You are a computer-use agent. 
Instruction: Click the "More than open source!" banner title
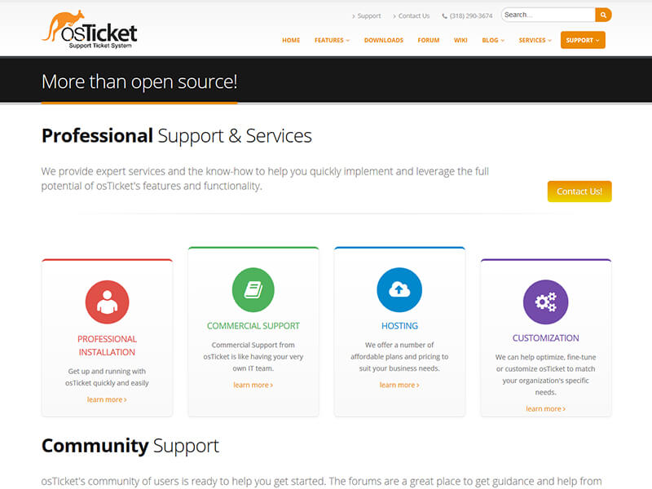click(139, 82)
